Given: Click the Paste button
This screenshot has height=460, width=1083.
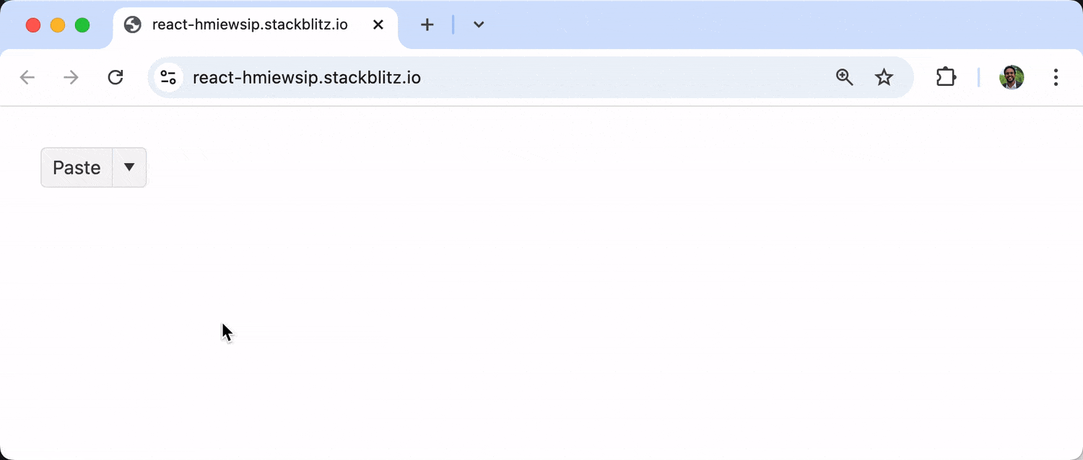Looking at the screenshot, I should [x=77, y=167].
